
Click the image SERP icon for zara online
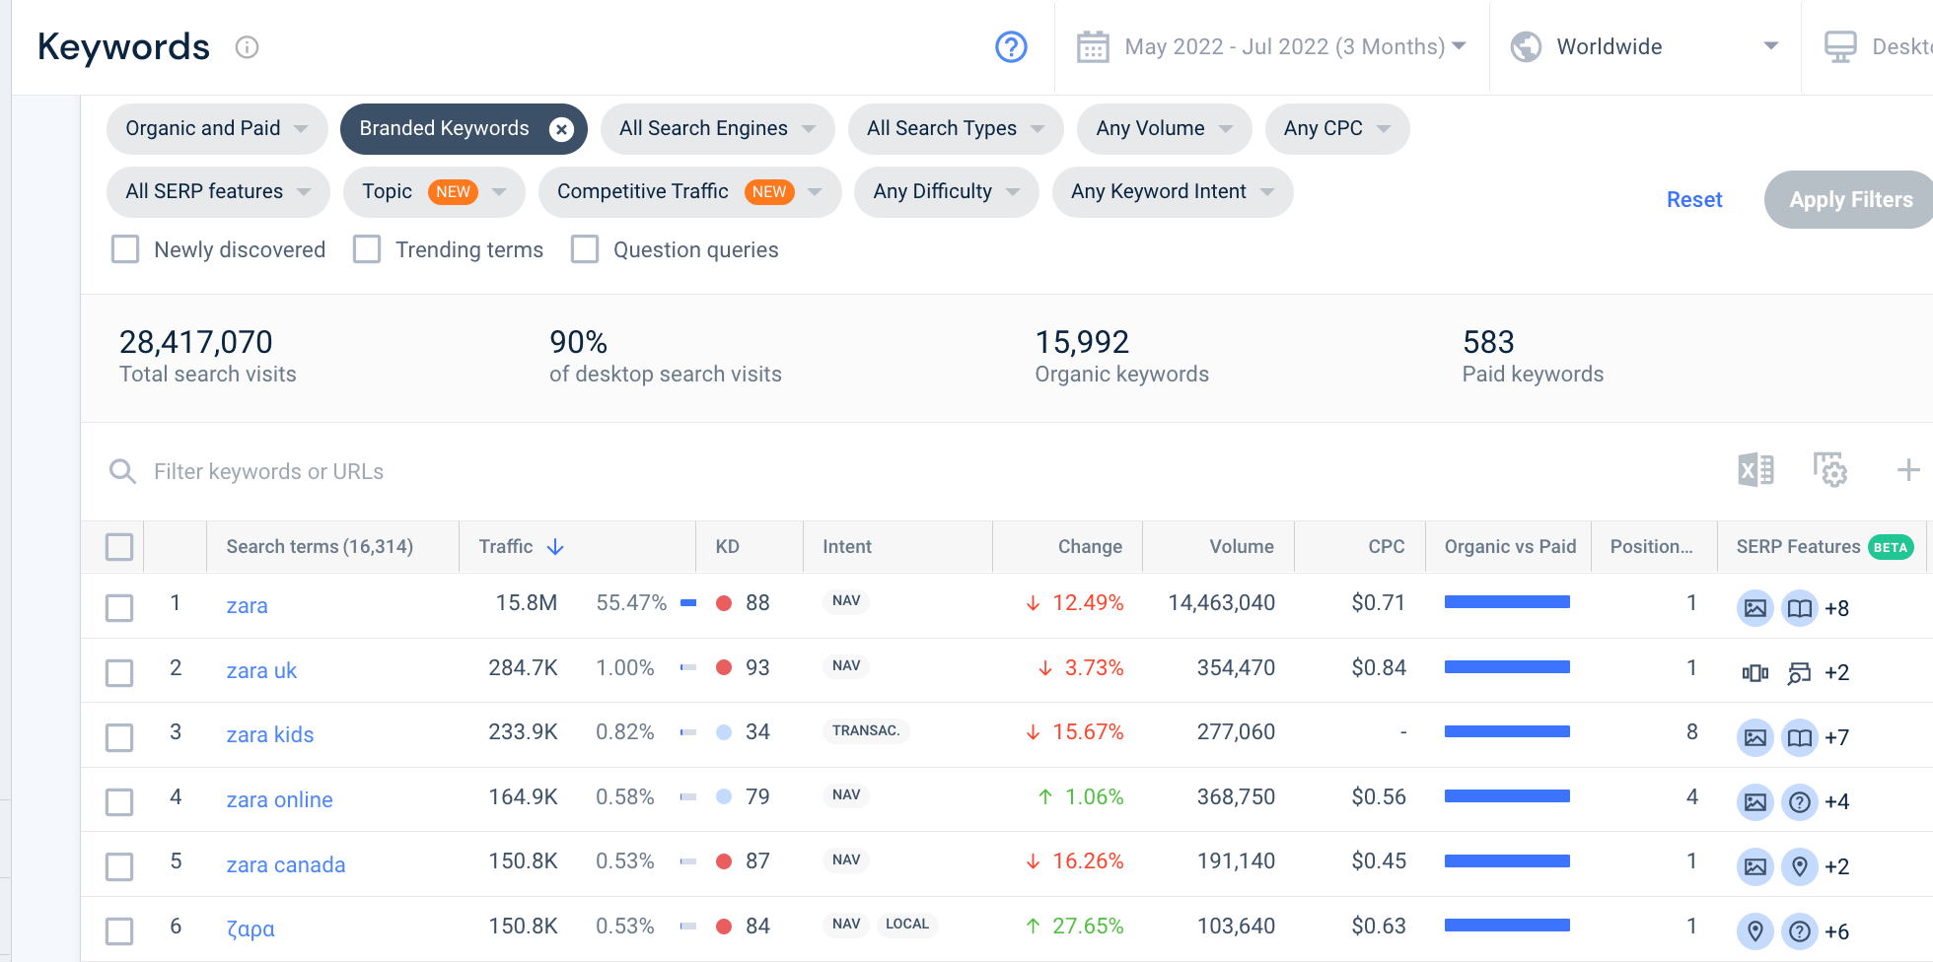coord(1755,802)
